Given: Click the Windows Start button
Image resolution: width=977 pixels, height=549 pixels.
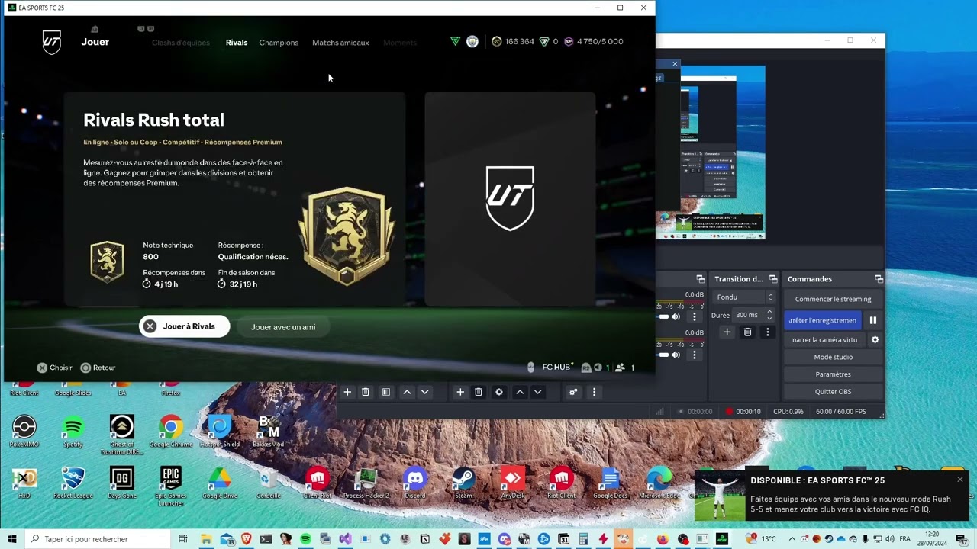Looking at the screenshot, I should [x=12, y=539].
